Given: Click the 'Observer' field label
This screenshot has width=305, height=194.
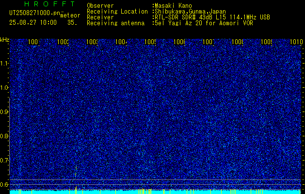Looking at the screenshot, I should 100,6.
